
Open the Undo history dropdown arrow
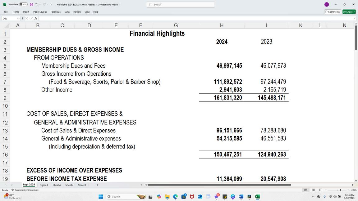tap(40, 4)
